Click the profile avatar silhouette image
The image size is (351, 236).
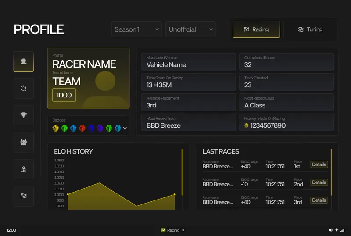point(105,89)
